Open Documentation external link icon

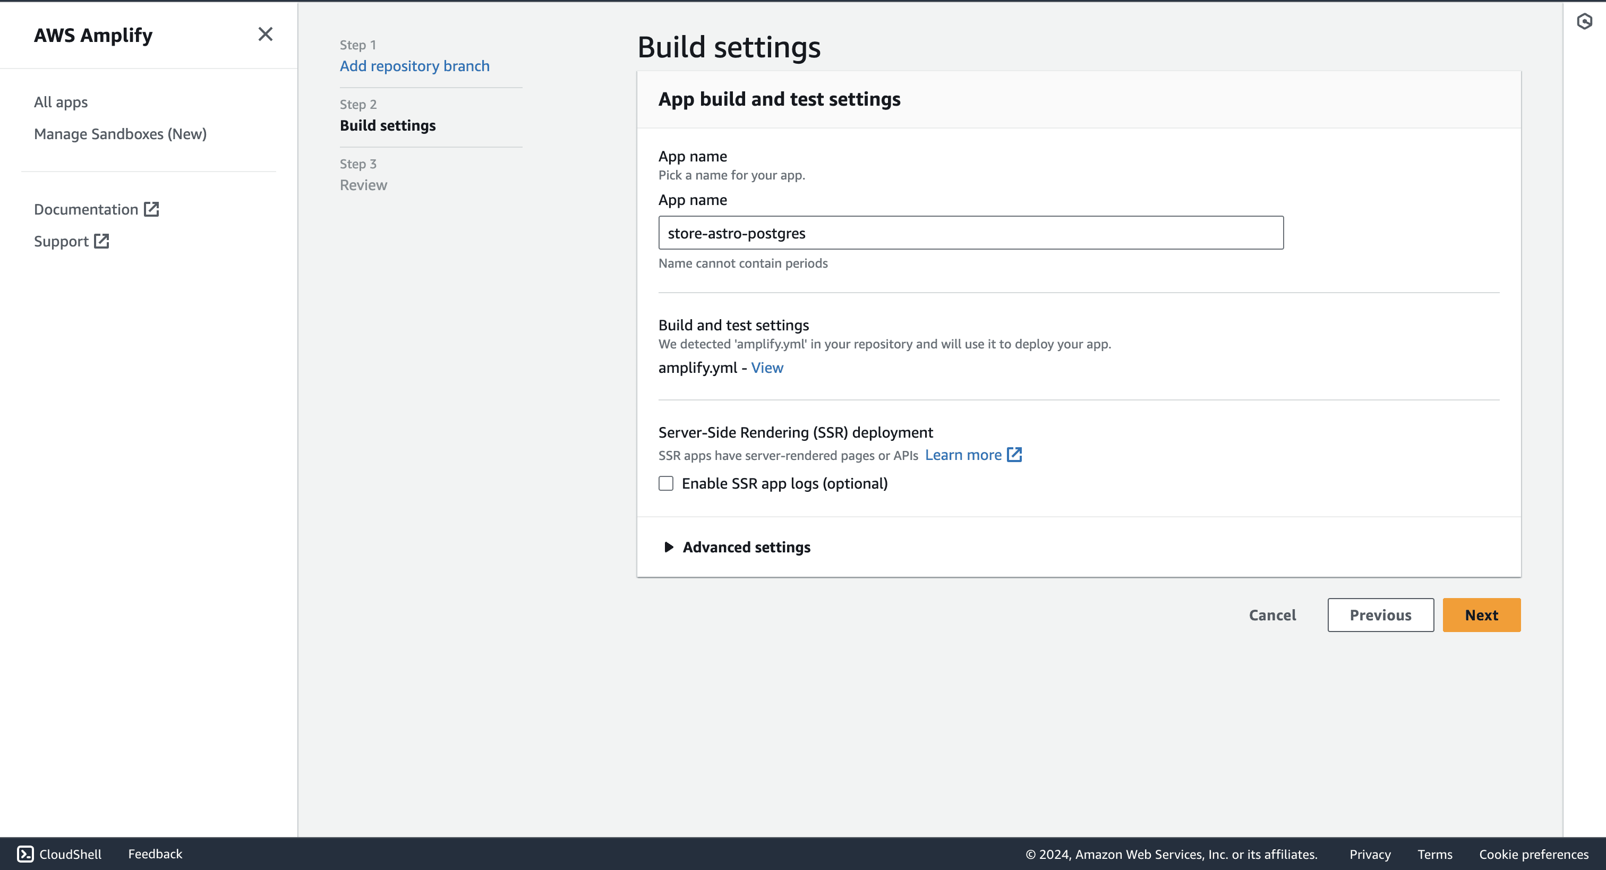[151, 209]
